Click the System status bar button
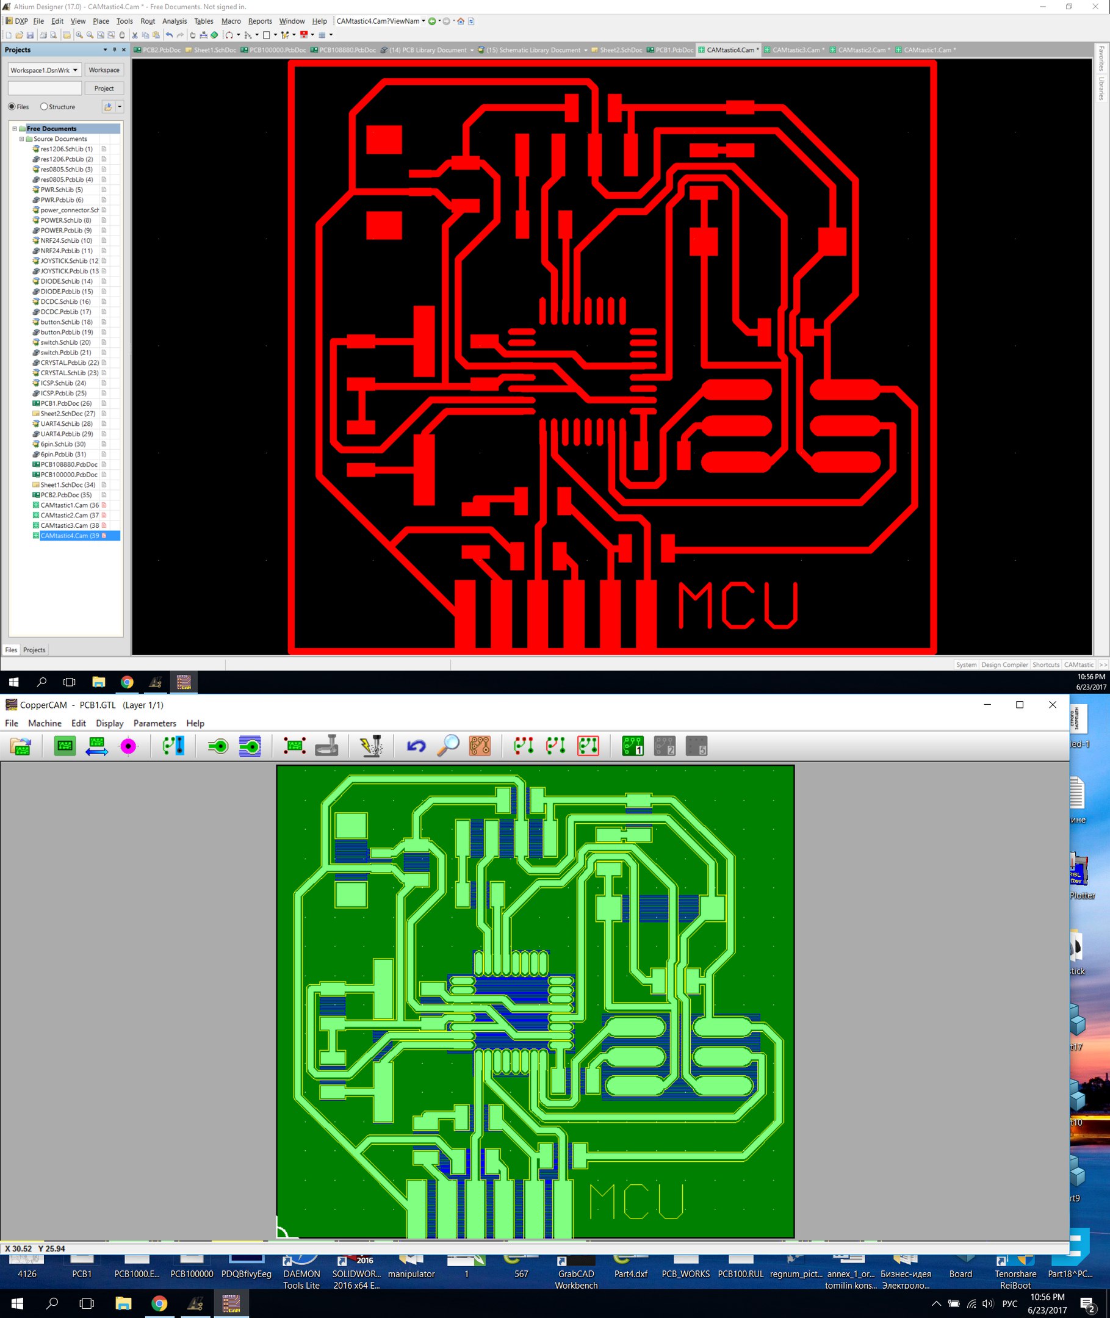The height and width of the screenshot is (1318, 1110). [966, 665]
